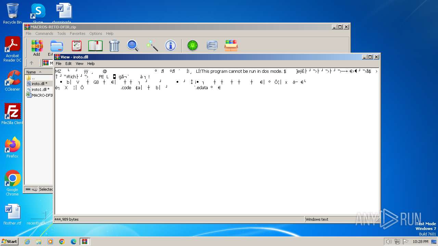The image size is (438, 246).
Task: Open View menu in viewer window
Action: pos(79,64)
